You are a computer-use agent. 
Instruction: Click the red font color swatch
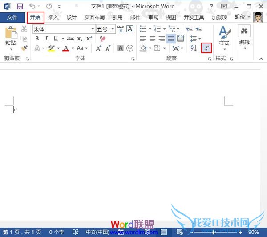click(x=66, y=48)
